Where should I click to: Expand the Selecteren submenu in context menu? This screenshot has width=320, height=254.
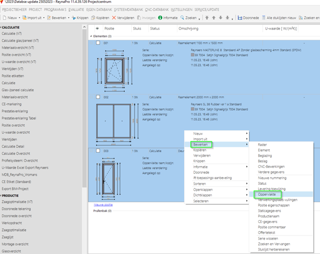247,201
